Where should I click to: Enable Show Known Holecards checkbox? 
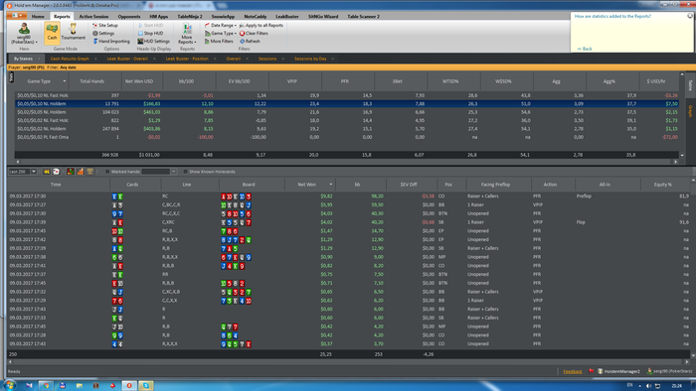[185, 172]
